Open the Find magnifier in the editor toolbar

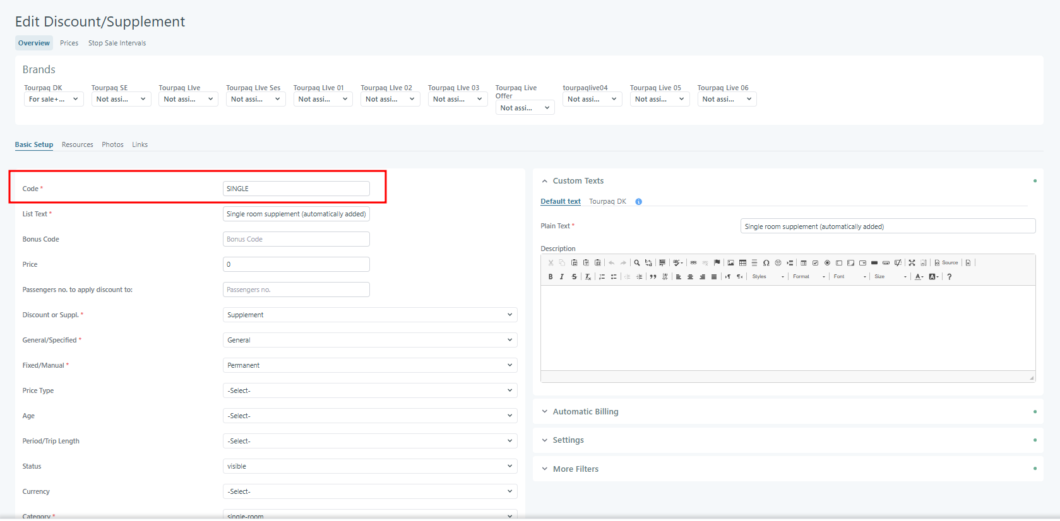tap(637, 263)
